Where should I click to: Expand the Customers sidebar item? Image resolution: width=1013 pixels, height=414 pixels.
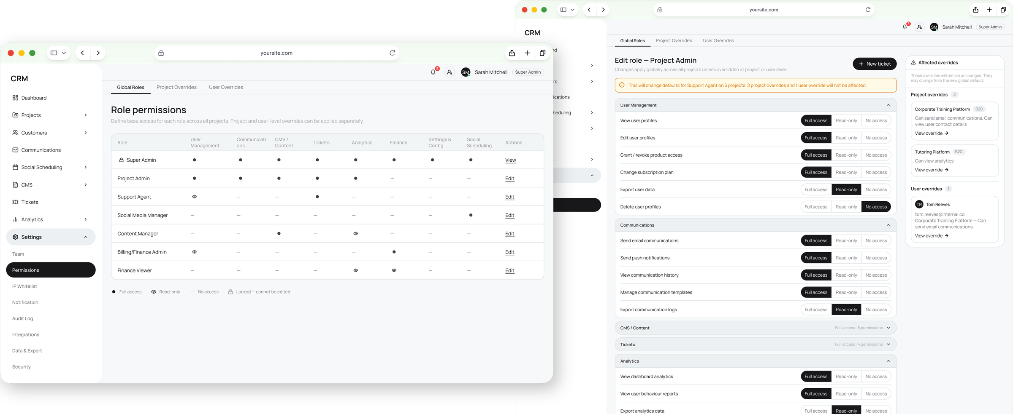click(x=86, y=133)
